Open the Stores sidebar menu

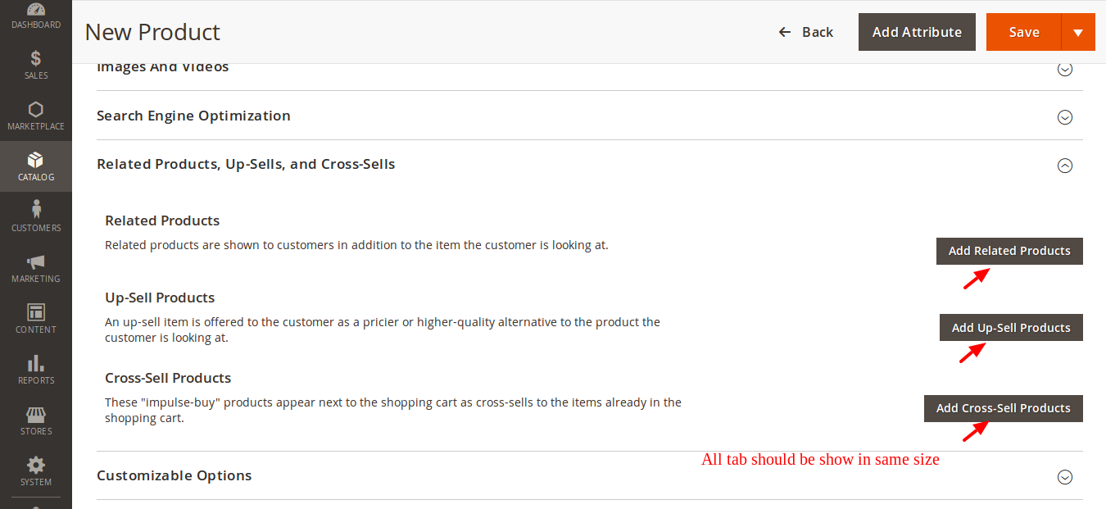[x=36, y=420]
